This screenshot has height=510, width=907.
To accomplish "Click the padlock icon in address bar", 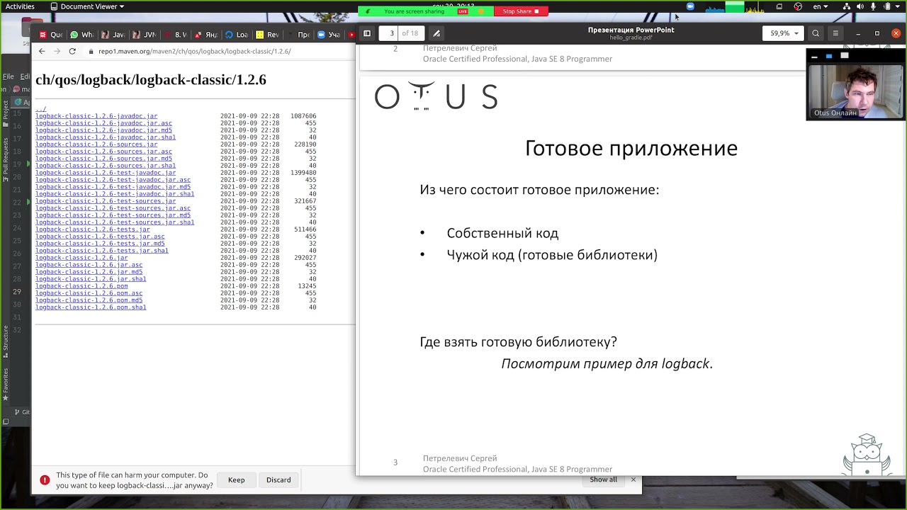I will click(90, 51).
